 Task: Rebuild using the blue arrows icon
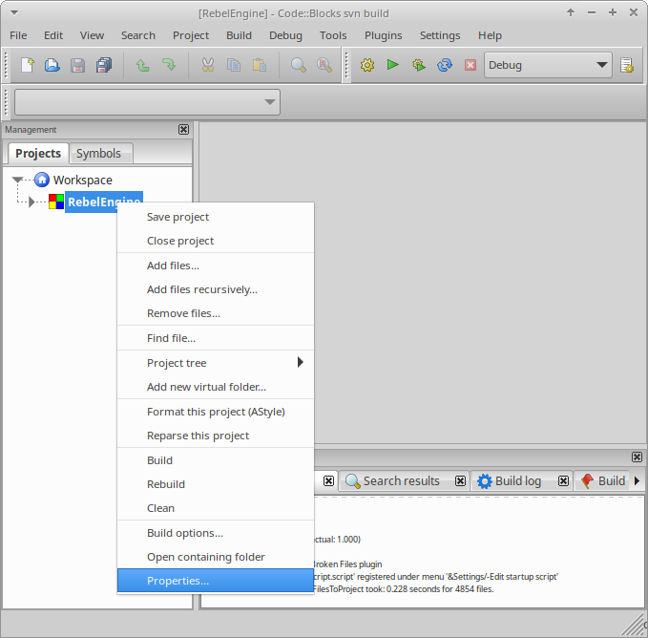(445, 65)
